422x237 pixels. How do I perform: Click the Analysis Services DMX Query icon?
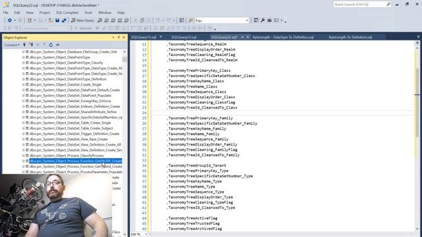click(x=113, y=20)
